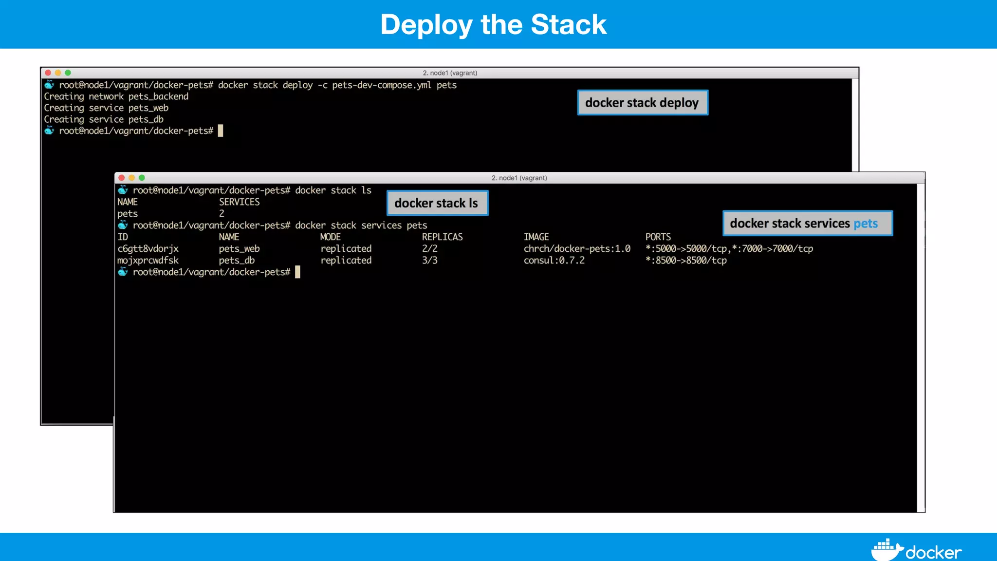Screen dimensions: 997x561
Task: Click front terminal title '2. node1 (vagrant)'
Action: click(519, 178)
